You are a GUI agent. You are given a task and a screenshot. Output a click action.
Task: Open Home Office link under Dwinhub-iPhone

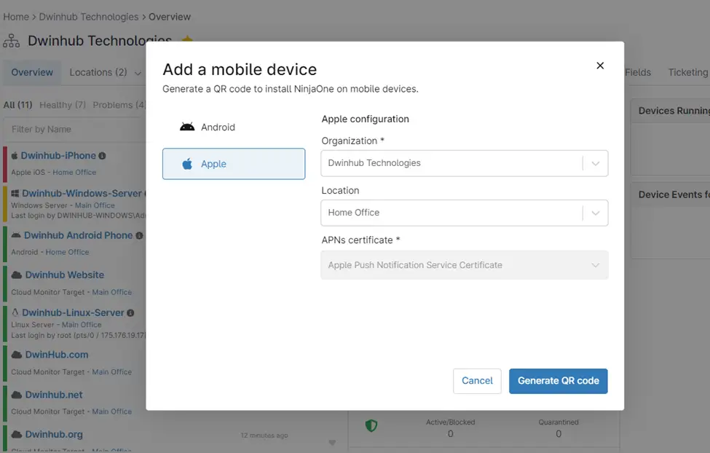click(x=74, y=173)
